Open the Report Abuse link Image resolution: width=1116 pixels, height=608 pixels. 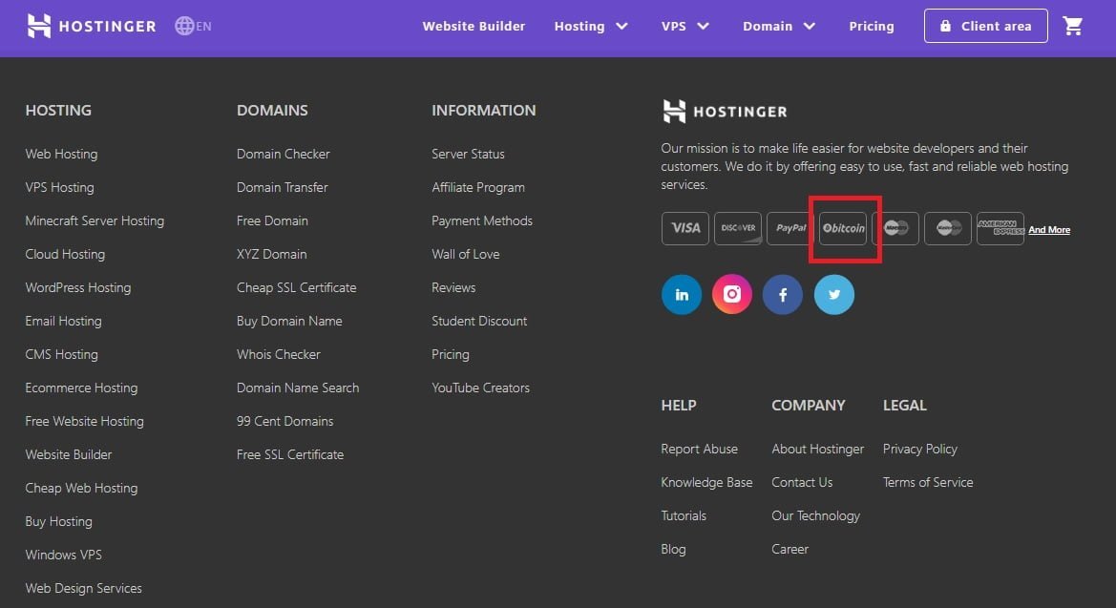click(x=699, y=450)
